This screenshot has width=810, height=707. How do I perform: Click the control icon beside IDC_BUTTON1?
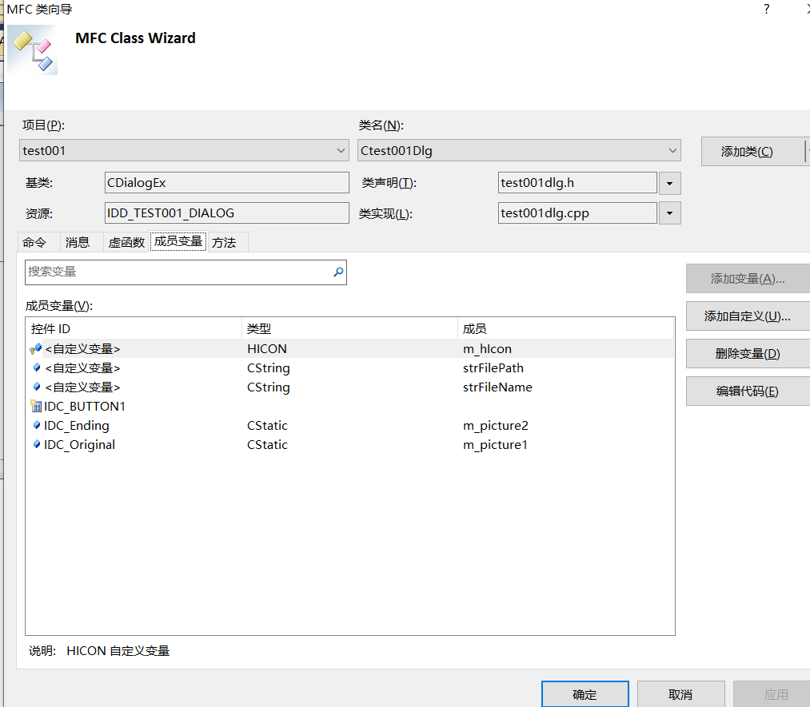pyautogui.click(x=36, y=406)
